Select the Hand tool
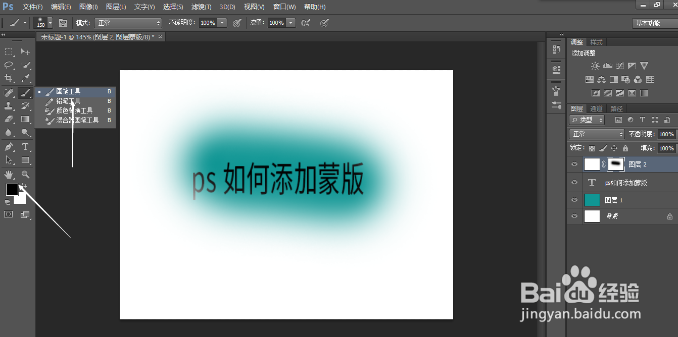 coord(9,175)
